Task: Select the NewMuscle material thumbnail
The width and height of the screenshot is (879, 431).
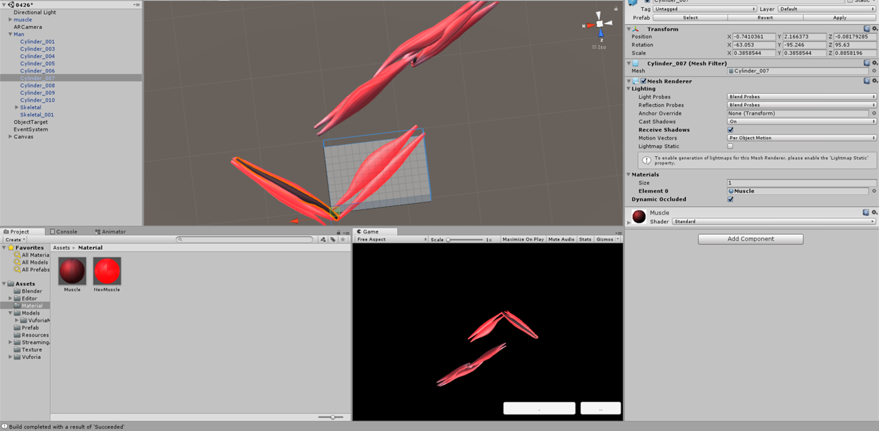Action: click(x=106, y=272)
